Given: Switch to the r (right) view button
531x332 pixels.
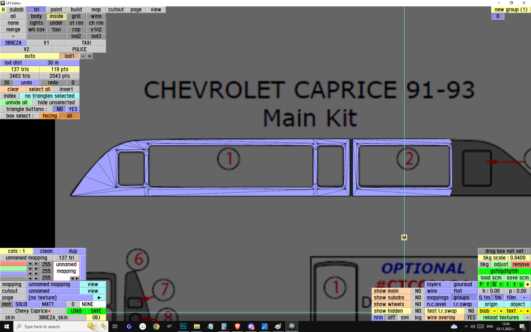Looking at the screenshot, I should point(501,284).
